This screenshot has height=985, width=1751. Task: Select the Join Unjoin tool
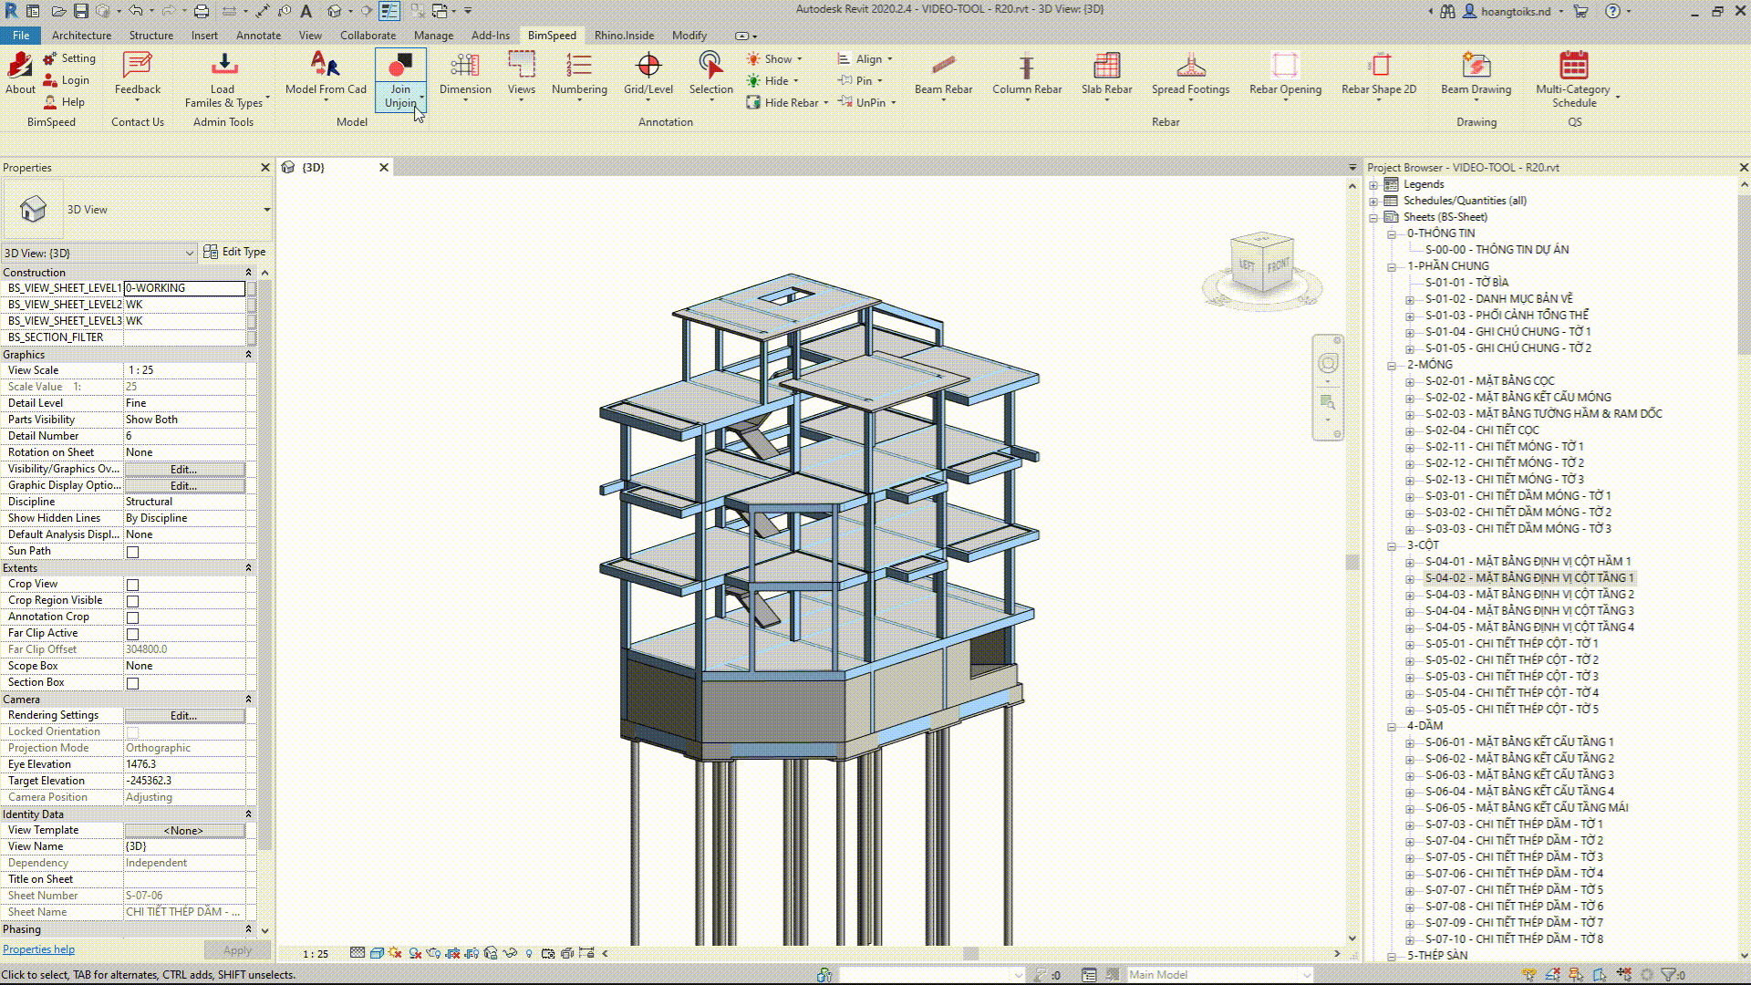click(x=400, y=80)
